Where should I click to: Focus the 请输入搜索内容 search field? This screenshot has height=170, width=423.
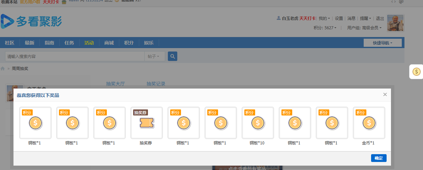click(x=74, y=56)
